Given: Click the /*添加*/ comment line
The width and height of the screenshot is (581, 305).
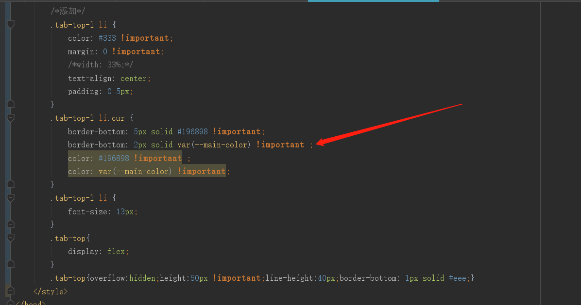Looking at the screenshot, I should (68, 12).
